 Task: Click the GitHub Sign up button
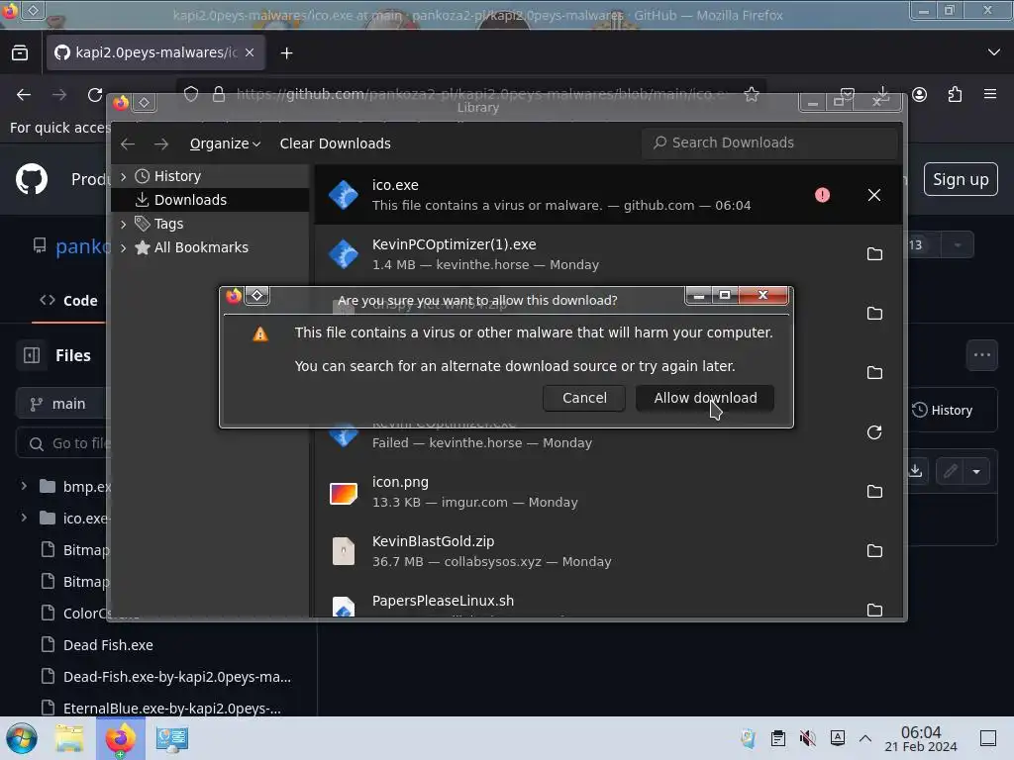tap(961, 180)
